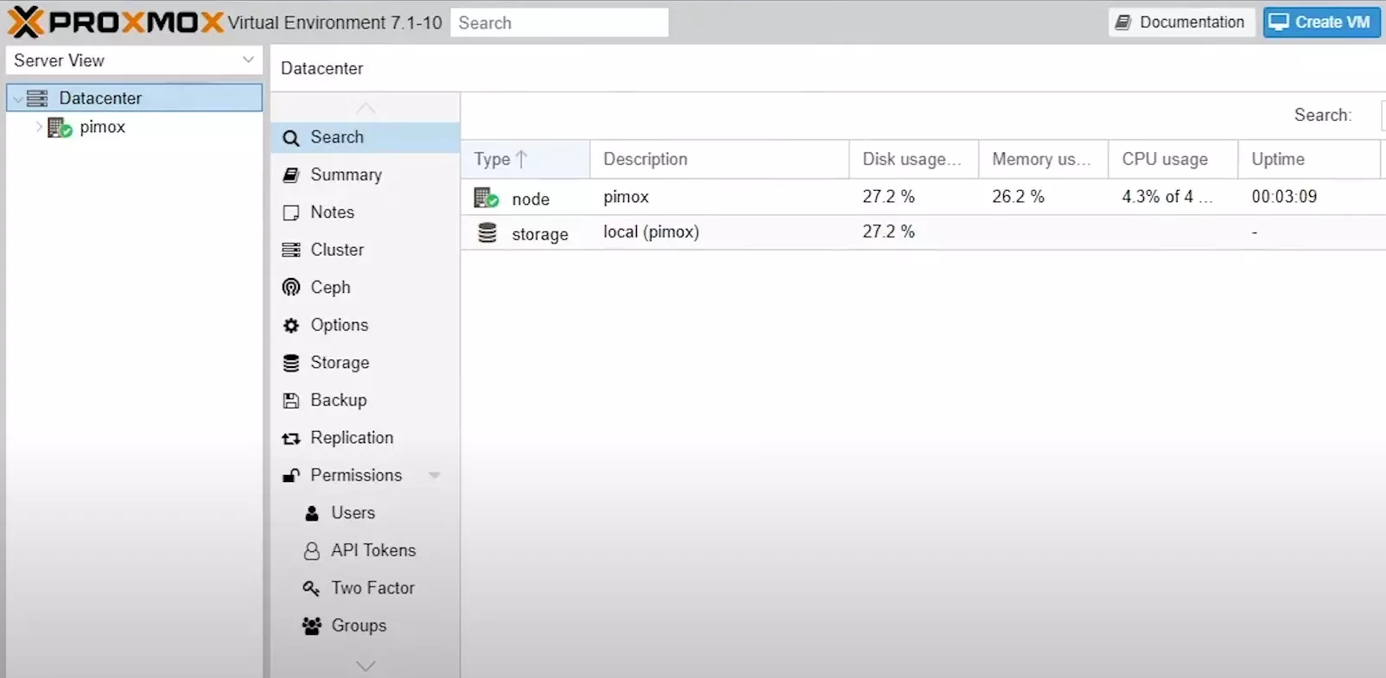
Task: Expand the pimox tree node
Action: click(x=39, y=127)
